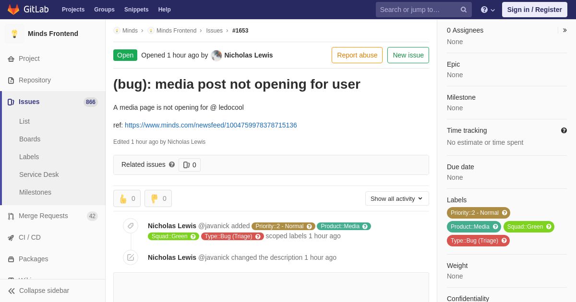Click the thumbs down reaction
Image resolution: width=576 pixels, height=302 pixels.
(158, 198)
